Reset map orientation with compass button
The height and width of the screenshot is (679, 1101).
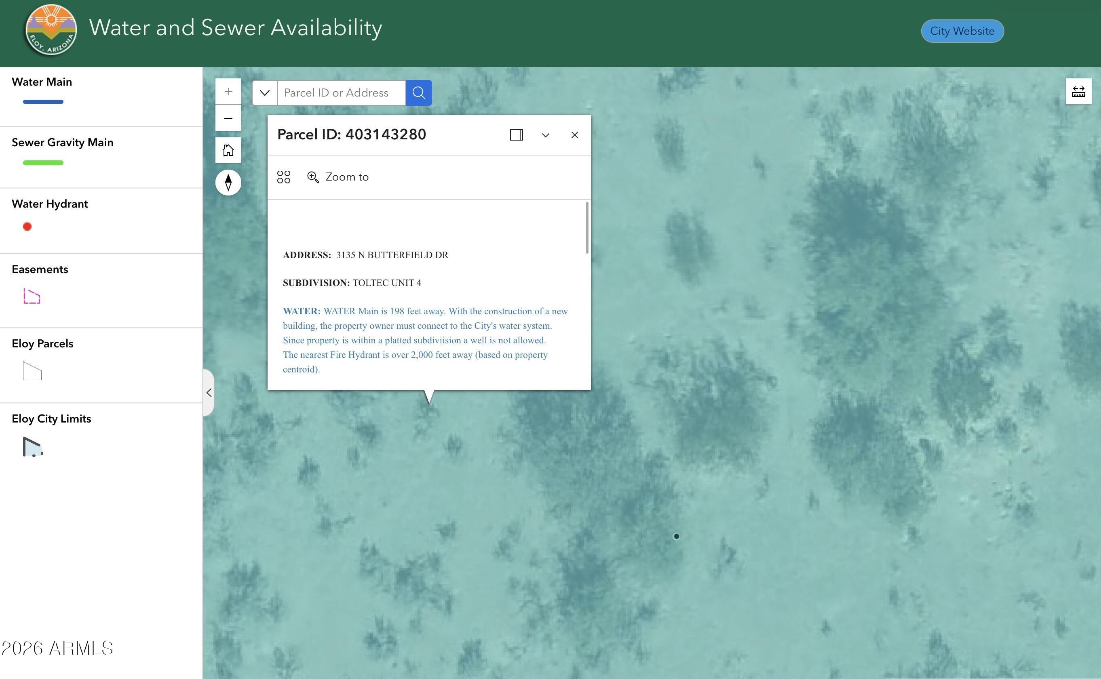[228, 182]
